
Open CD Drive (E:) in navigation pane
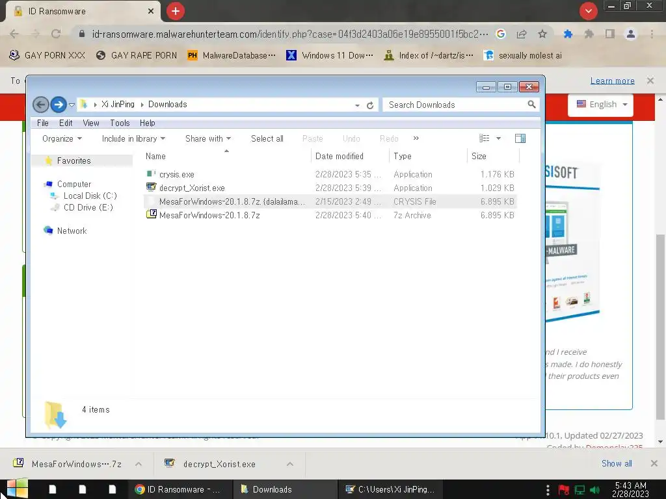pyautogui.click(x=88, y=207)
